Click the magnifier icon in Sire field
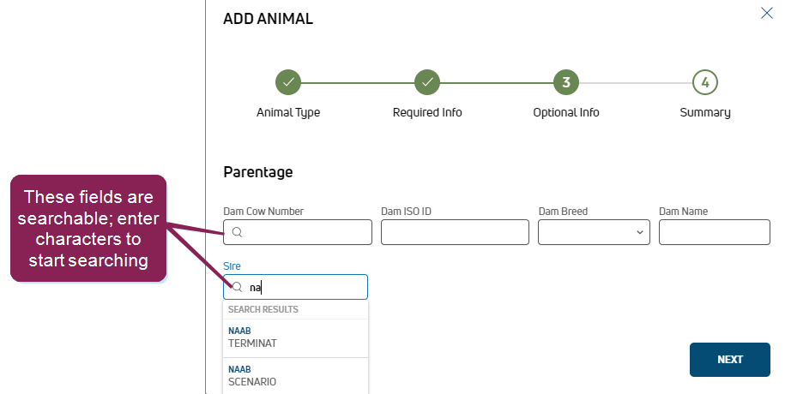Screen dimensions: 785x394 point(238,287)
